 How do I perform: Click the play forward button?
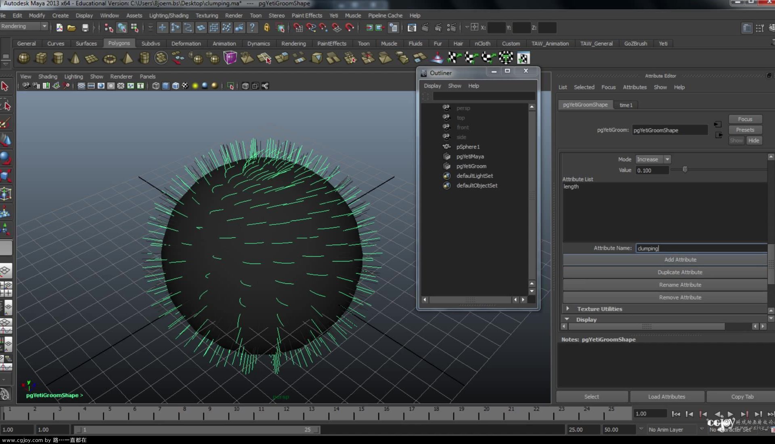coord(731,414)
